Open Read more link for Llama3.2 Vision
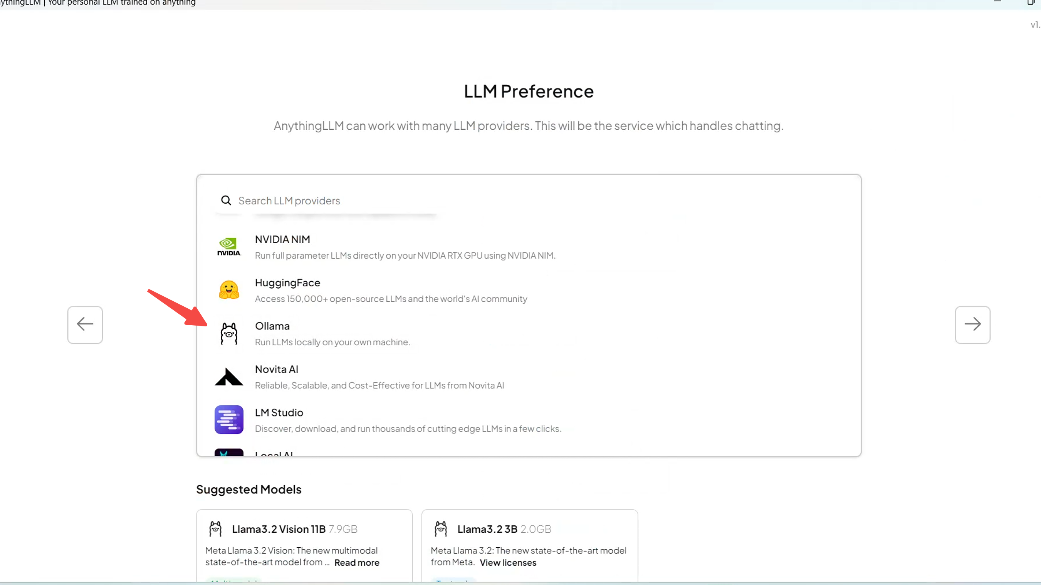 tap(356, 562)
